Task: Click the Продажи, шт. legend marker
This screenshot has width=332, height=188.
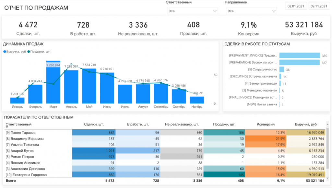Action: point(29,52)
